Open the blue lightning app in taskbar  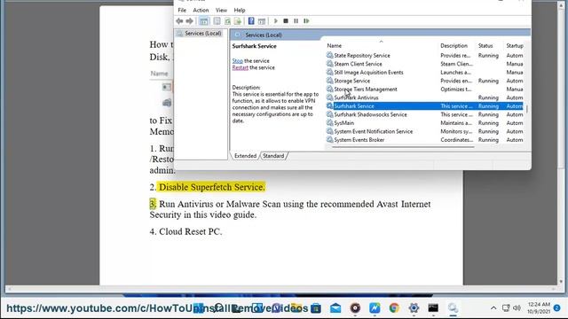[375, 308]
